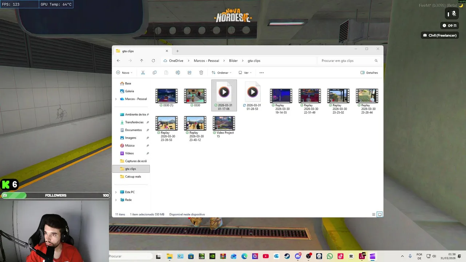Switch to details list view icon
The height and width of the screenshot is (262, 466).
click(374, 214)
